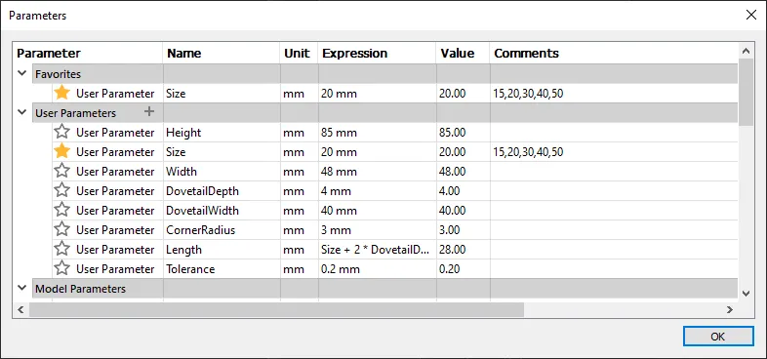Click the 40.00 value cell

[x=463, y=211]
